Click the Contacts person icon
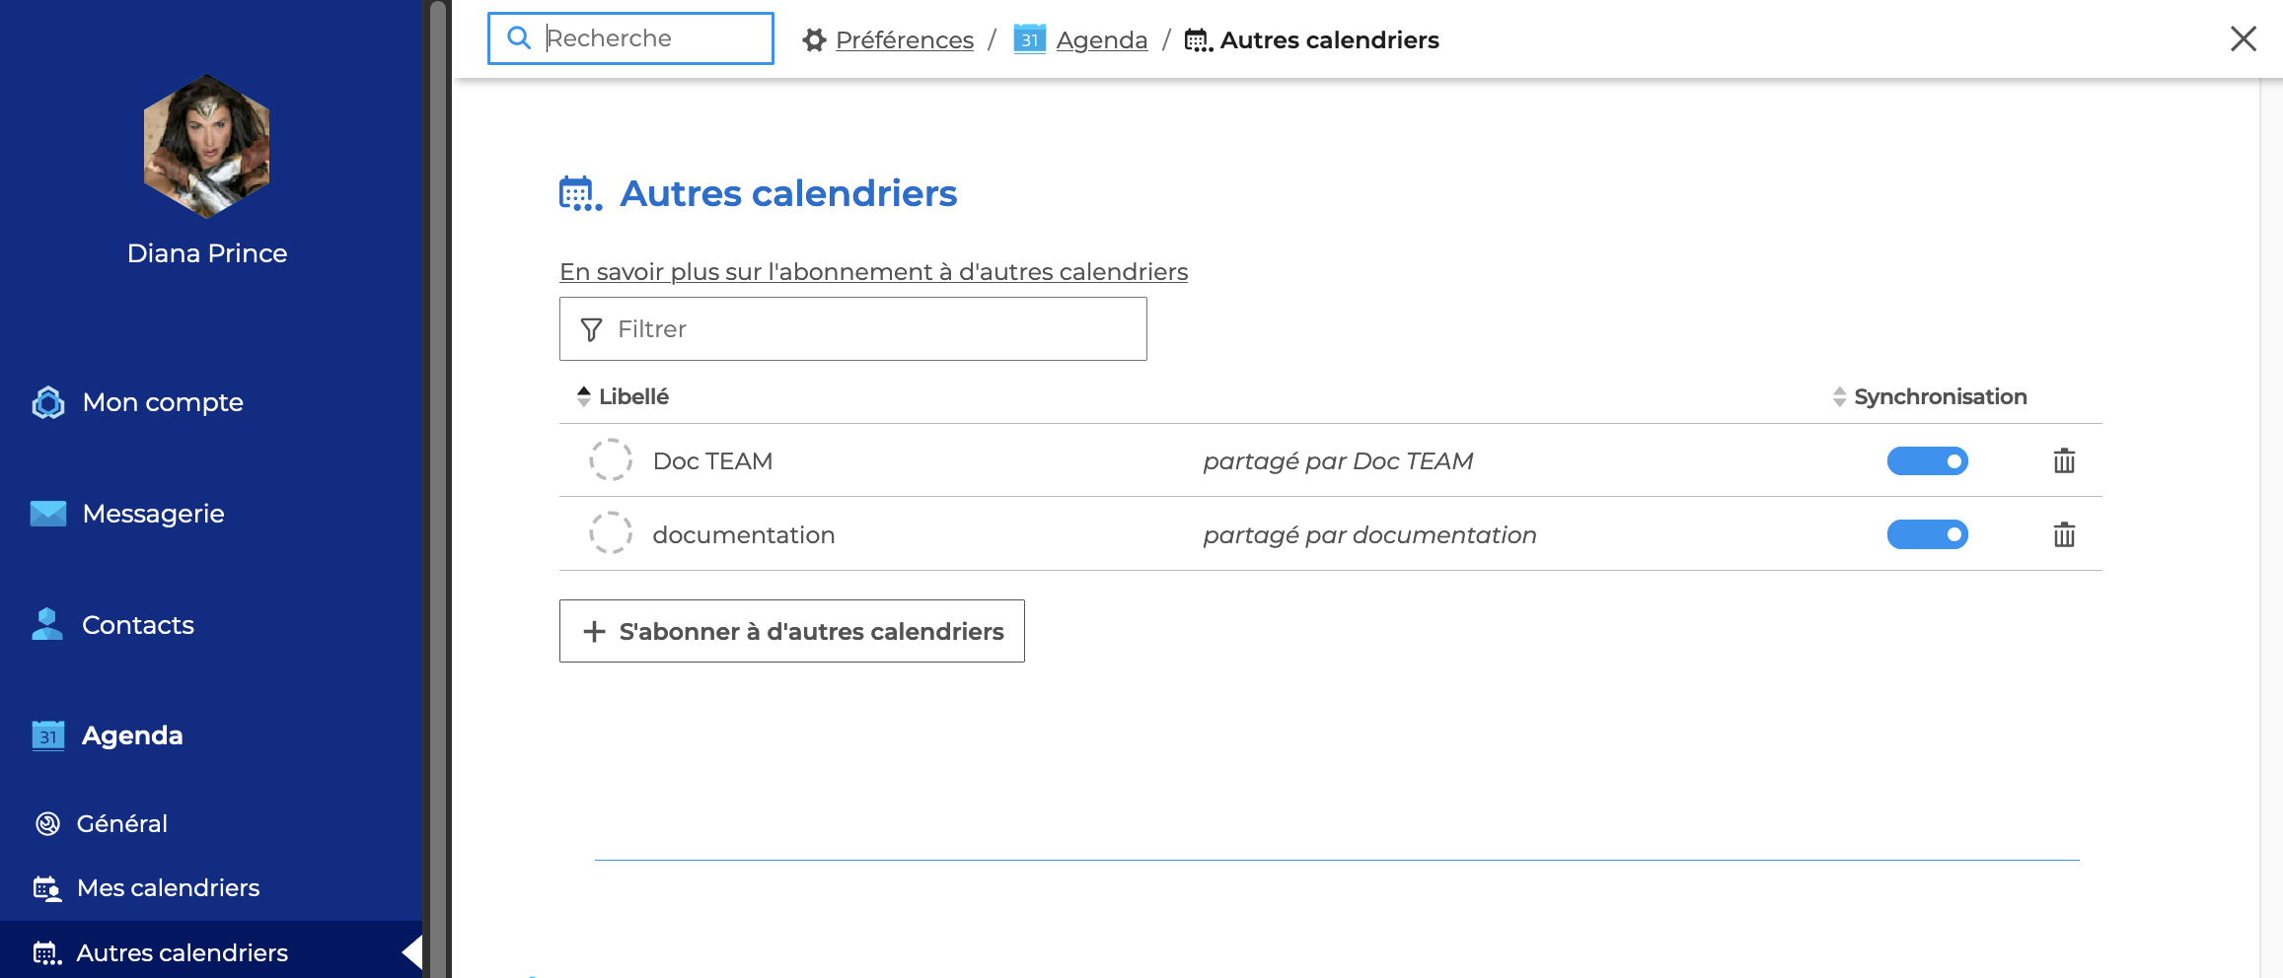This screenshot has width=2283, height=978. 47,625
